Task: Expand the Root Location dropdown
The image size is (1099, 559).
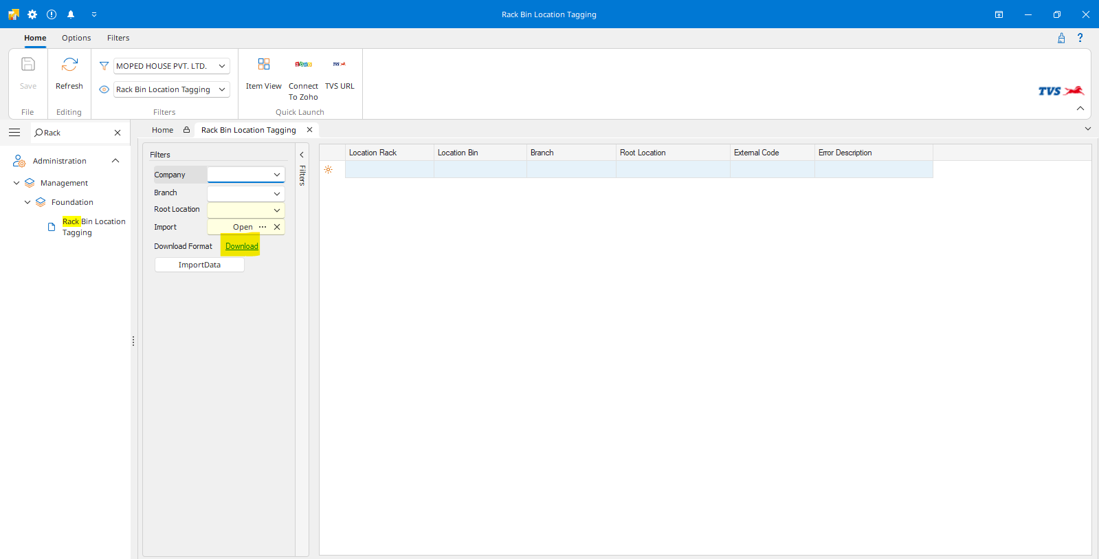Action: click(x=277, y=210)
